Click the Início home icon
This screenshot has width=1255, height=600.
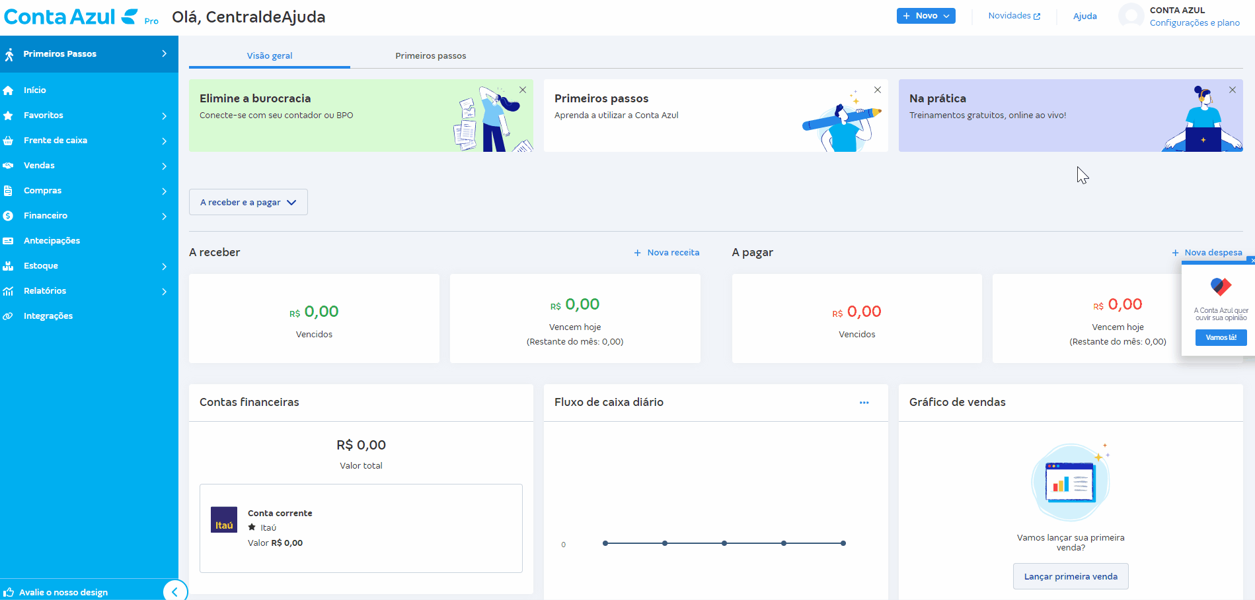(8, 90)
